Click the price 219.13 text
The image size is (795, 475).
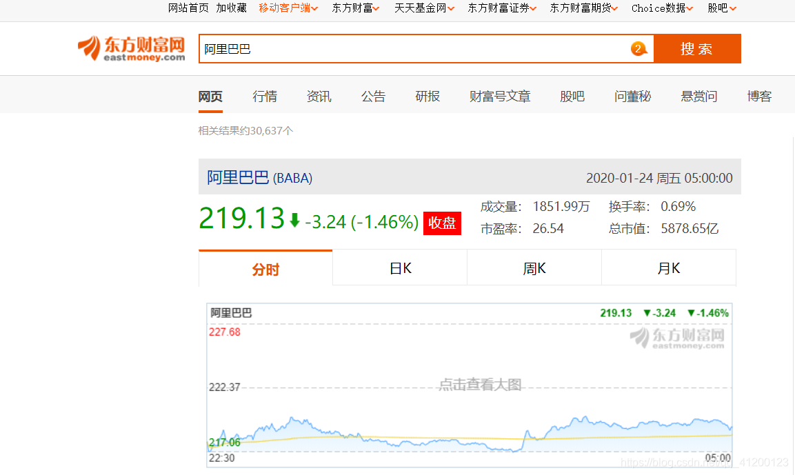pos(242,219)
